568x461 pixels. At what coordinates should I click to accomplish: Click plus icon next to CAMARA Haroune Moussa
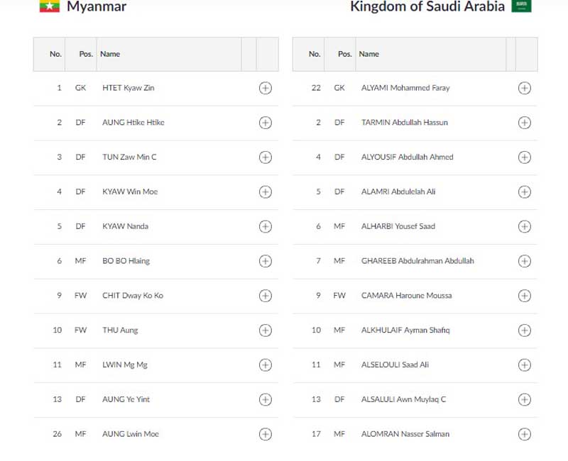click(524, 296)
